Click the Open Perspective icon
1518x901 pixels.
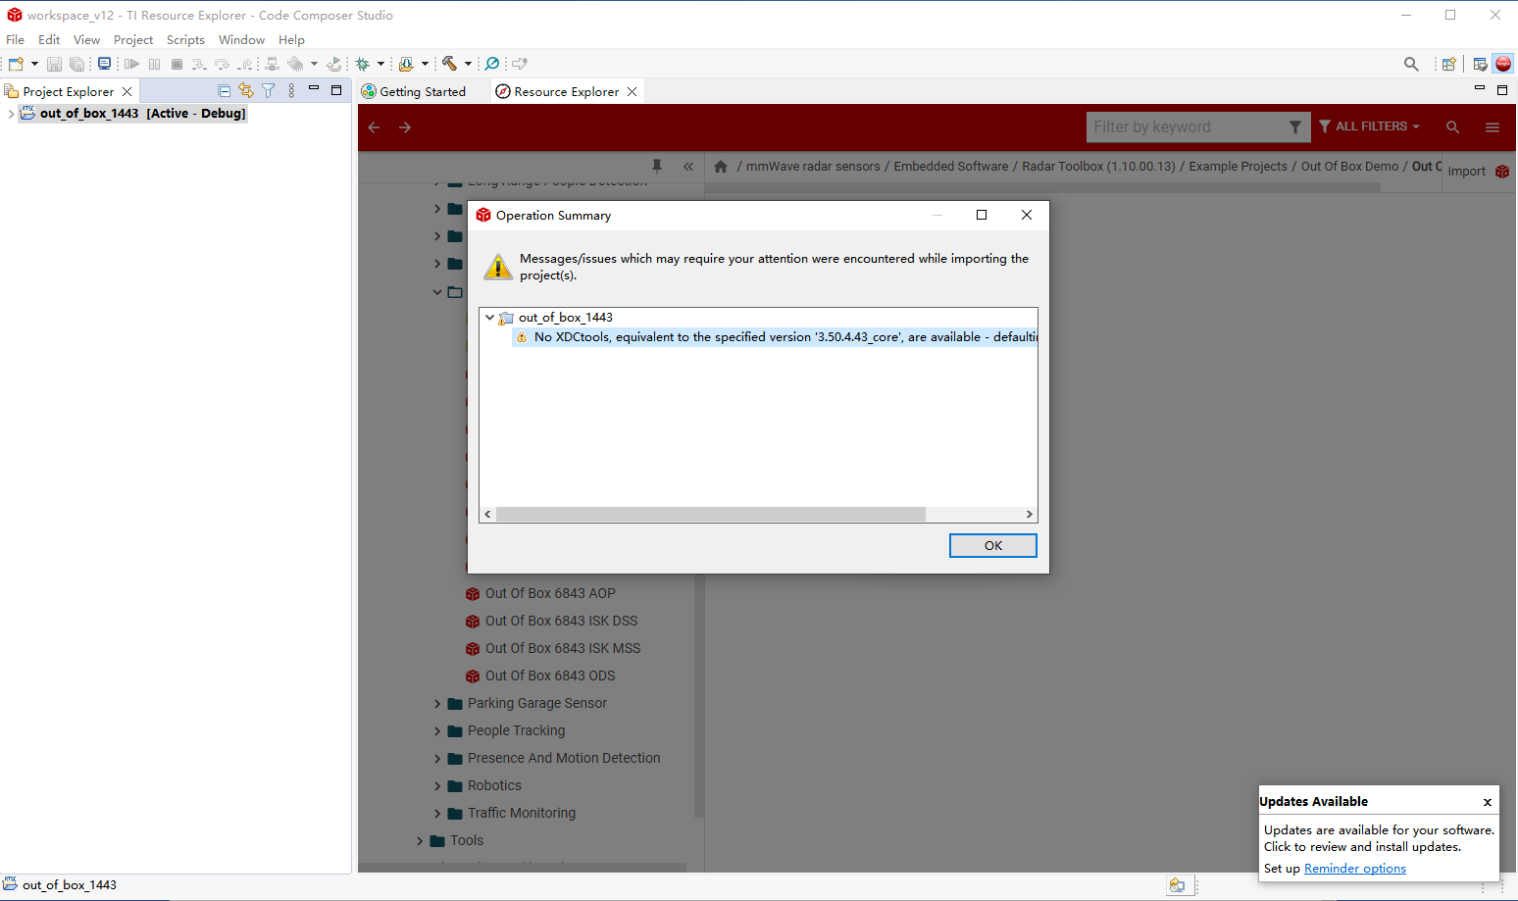(x=1448, y=64)
